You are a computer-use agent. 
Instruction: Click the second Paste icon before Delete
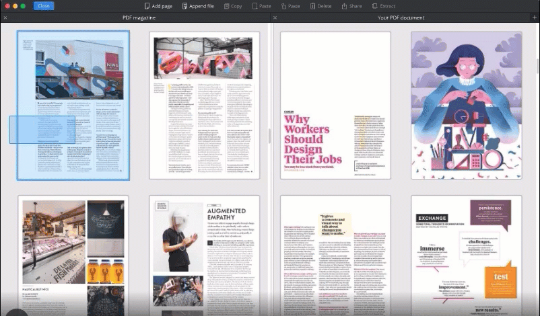coord(283,6)
